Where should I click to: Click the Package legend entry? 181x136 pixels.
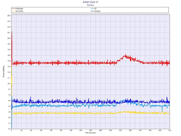point(18,9)
